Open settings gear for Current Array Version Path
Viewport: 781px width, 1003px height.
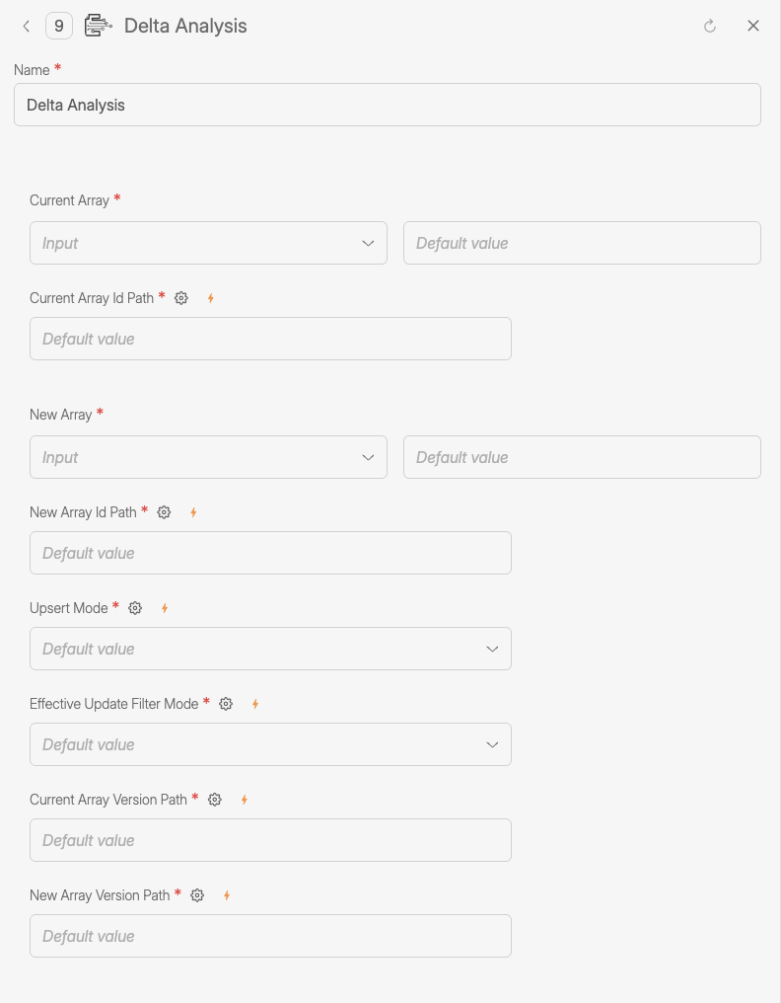coord(215,799)
